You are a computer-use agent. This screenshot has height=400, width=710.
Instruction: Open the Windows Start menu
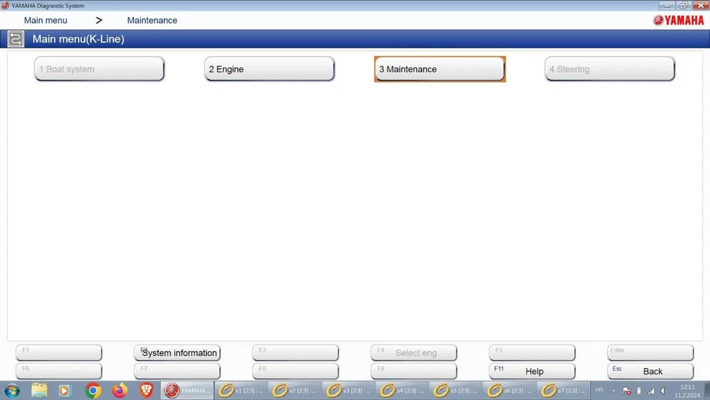pos(12,391)
